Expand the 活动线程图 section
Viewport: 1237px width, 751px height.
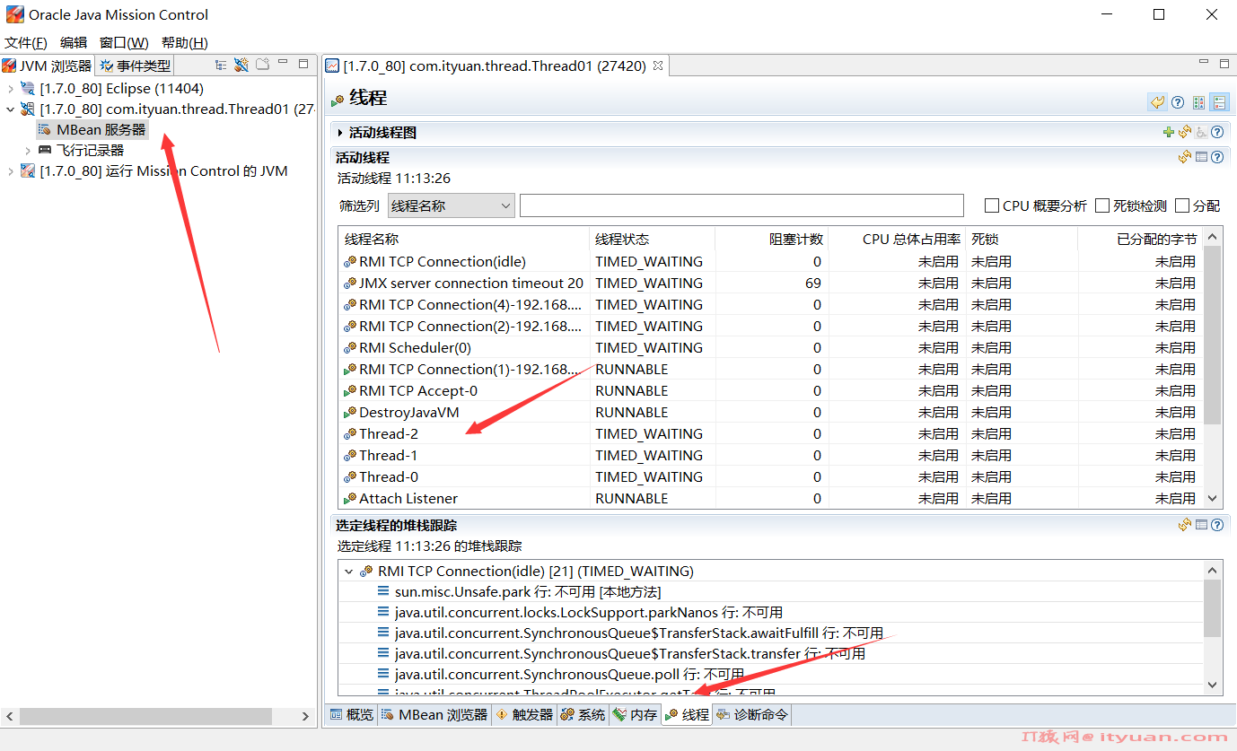(x=340, y=133)
